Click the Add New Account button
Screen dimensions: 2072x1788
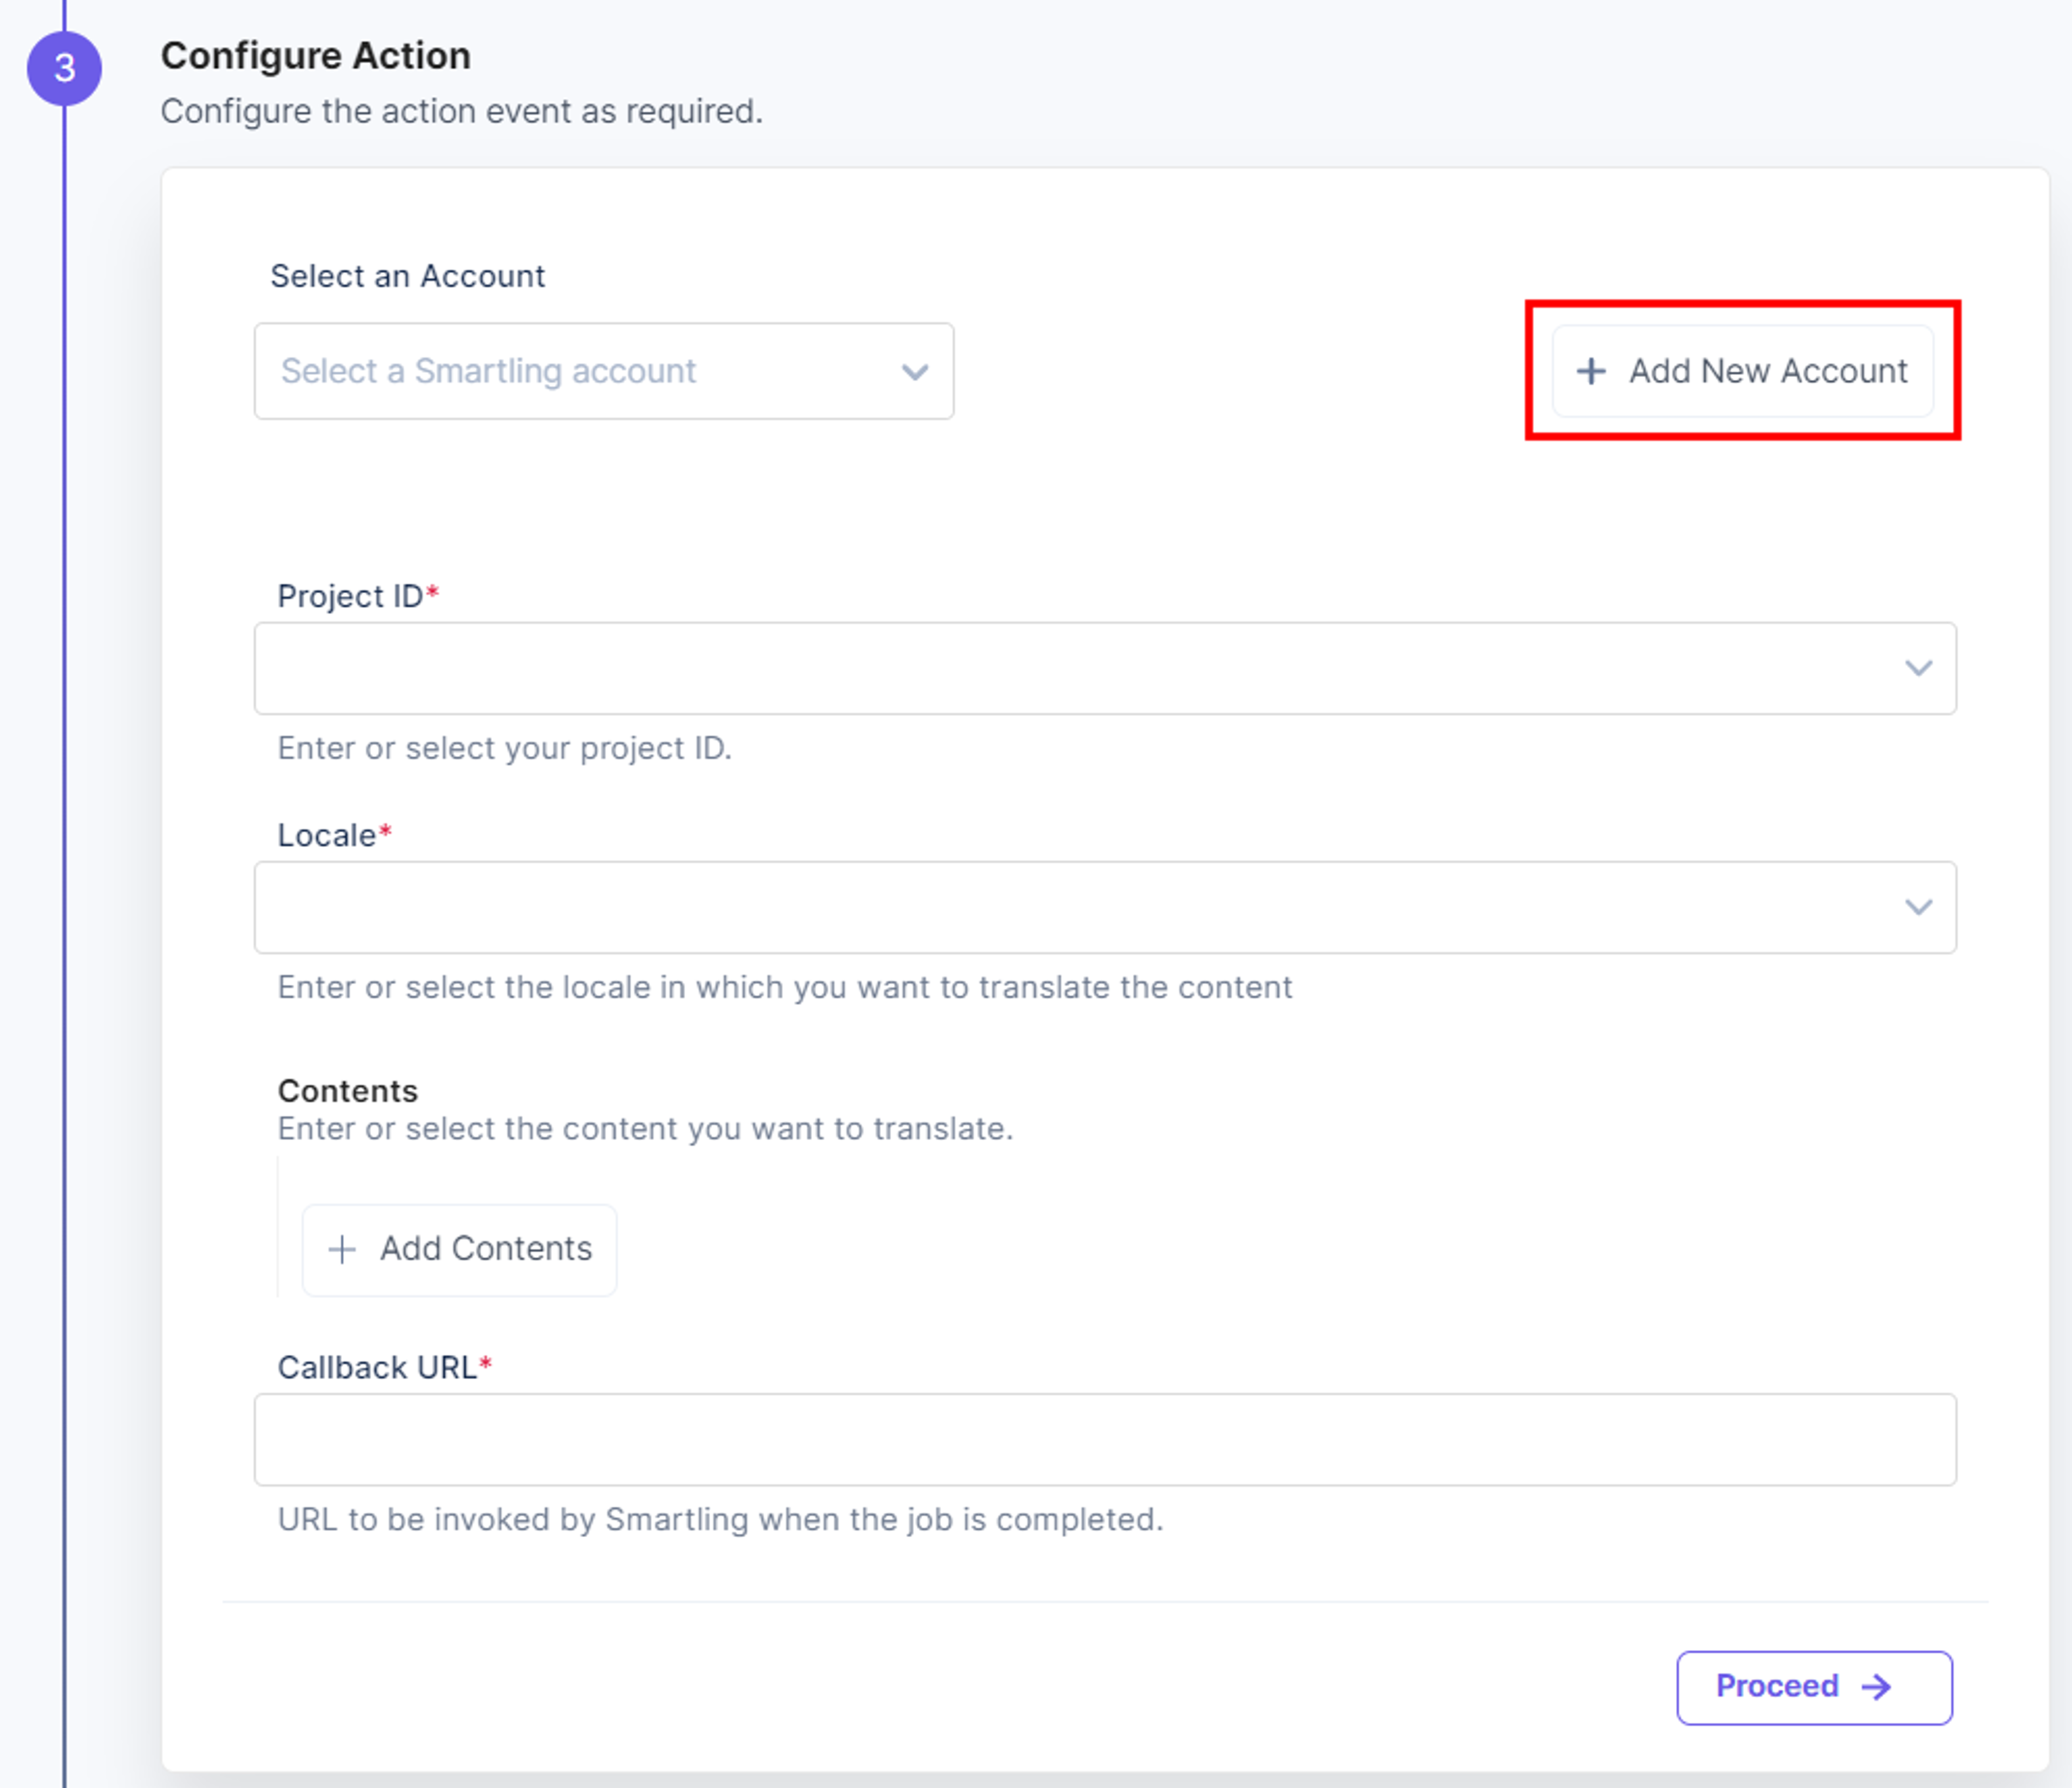[x=1742, y=371]
